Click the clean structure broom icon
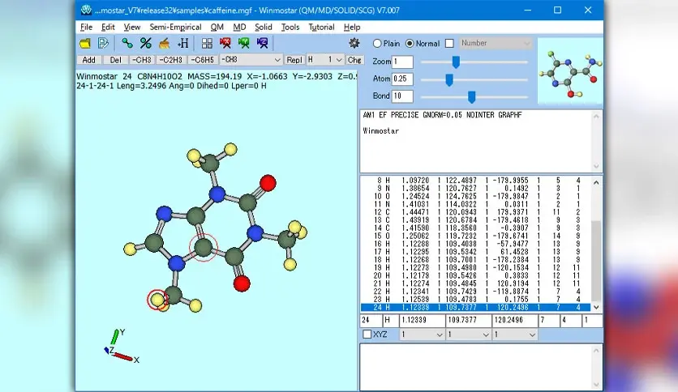Image resolution: width=678 pixels, height=392 pixels. (x=165, y=43)
